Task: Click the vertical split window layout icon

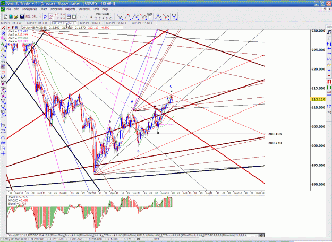Action: (x=74, y=16)
